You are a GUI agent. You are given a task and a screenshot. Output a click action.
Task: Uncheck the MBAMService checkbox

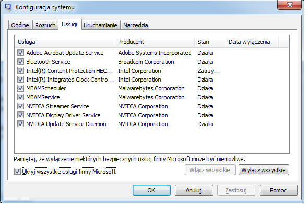click(x=20, y=97)
